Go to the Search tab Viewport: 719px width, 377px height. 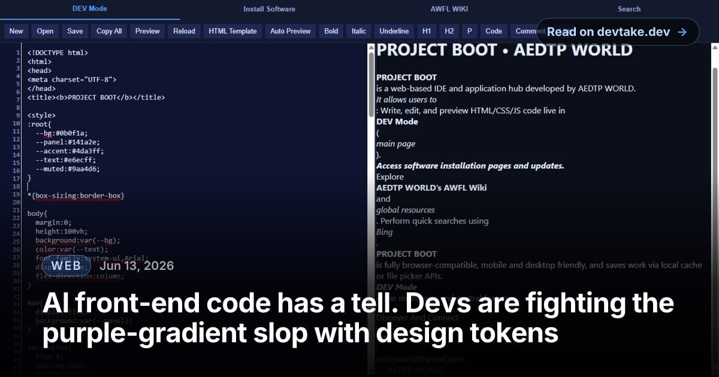(629, 9)
